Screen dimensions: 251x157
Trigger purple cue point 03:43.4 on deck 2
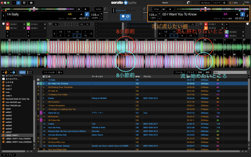[227, 36]
